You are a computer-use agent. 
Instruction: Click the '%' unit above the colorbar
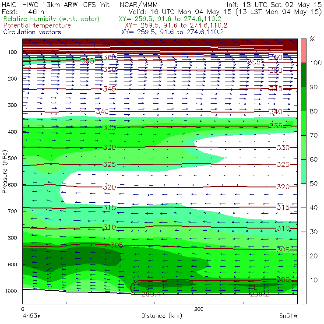pos(312,39)
